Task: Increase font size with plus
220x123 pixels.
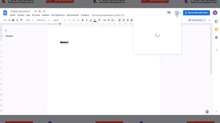Action: (78, 20)
